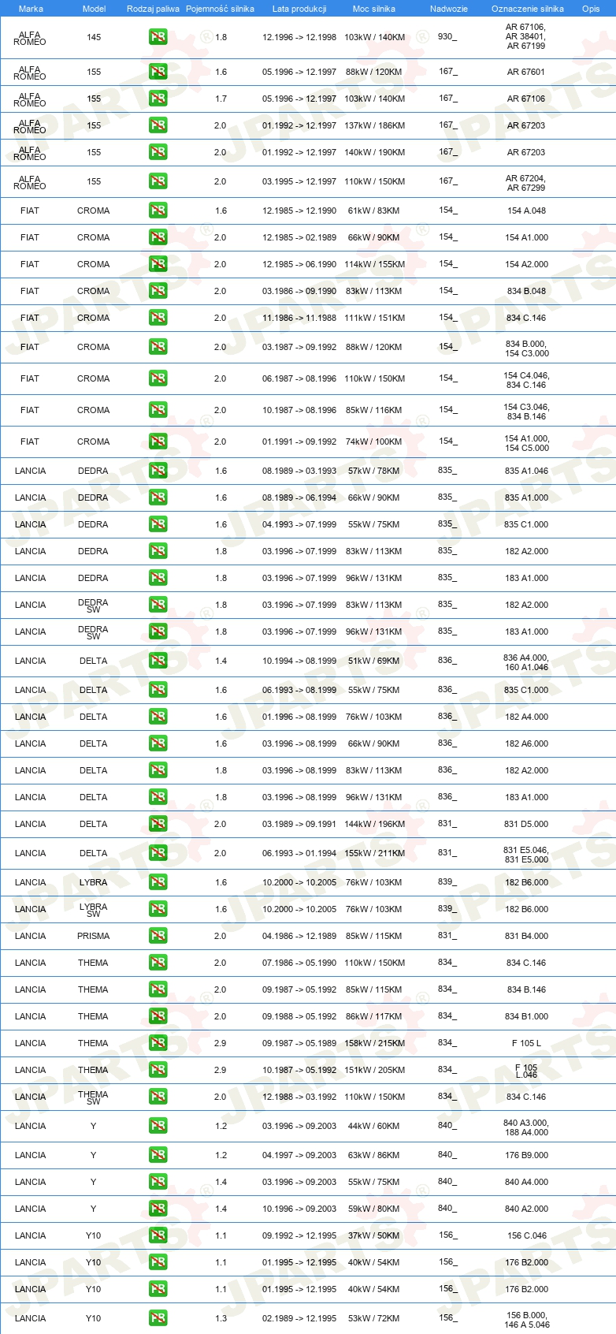Select production dates 04.1986 -> 12.1989
The image size is (616, 1334).
(299, 936)
